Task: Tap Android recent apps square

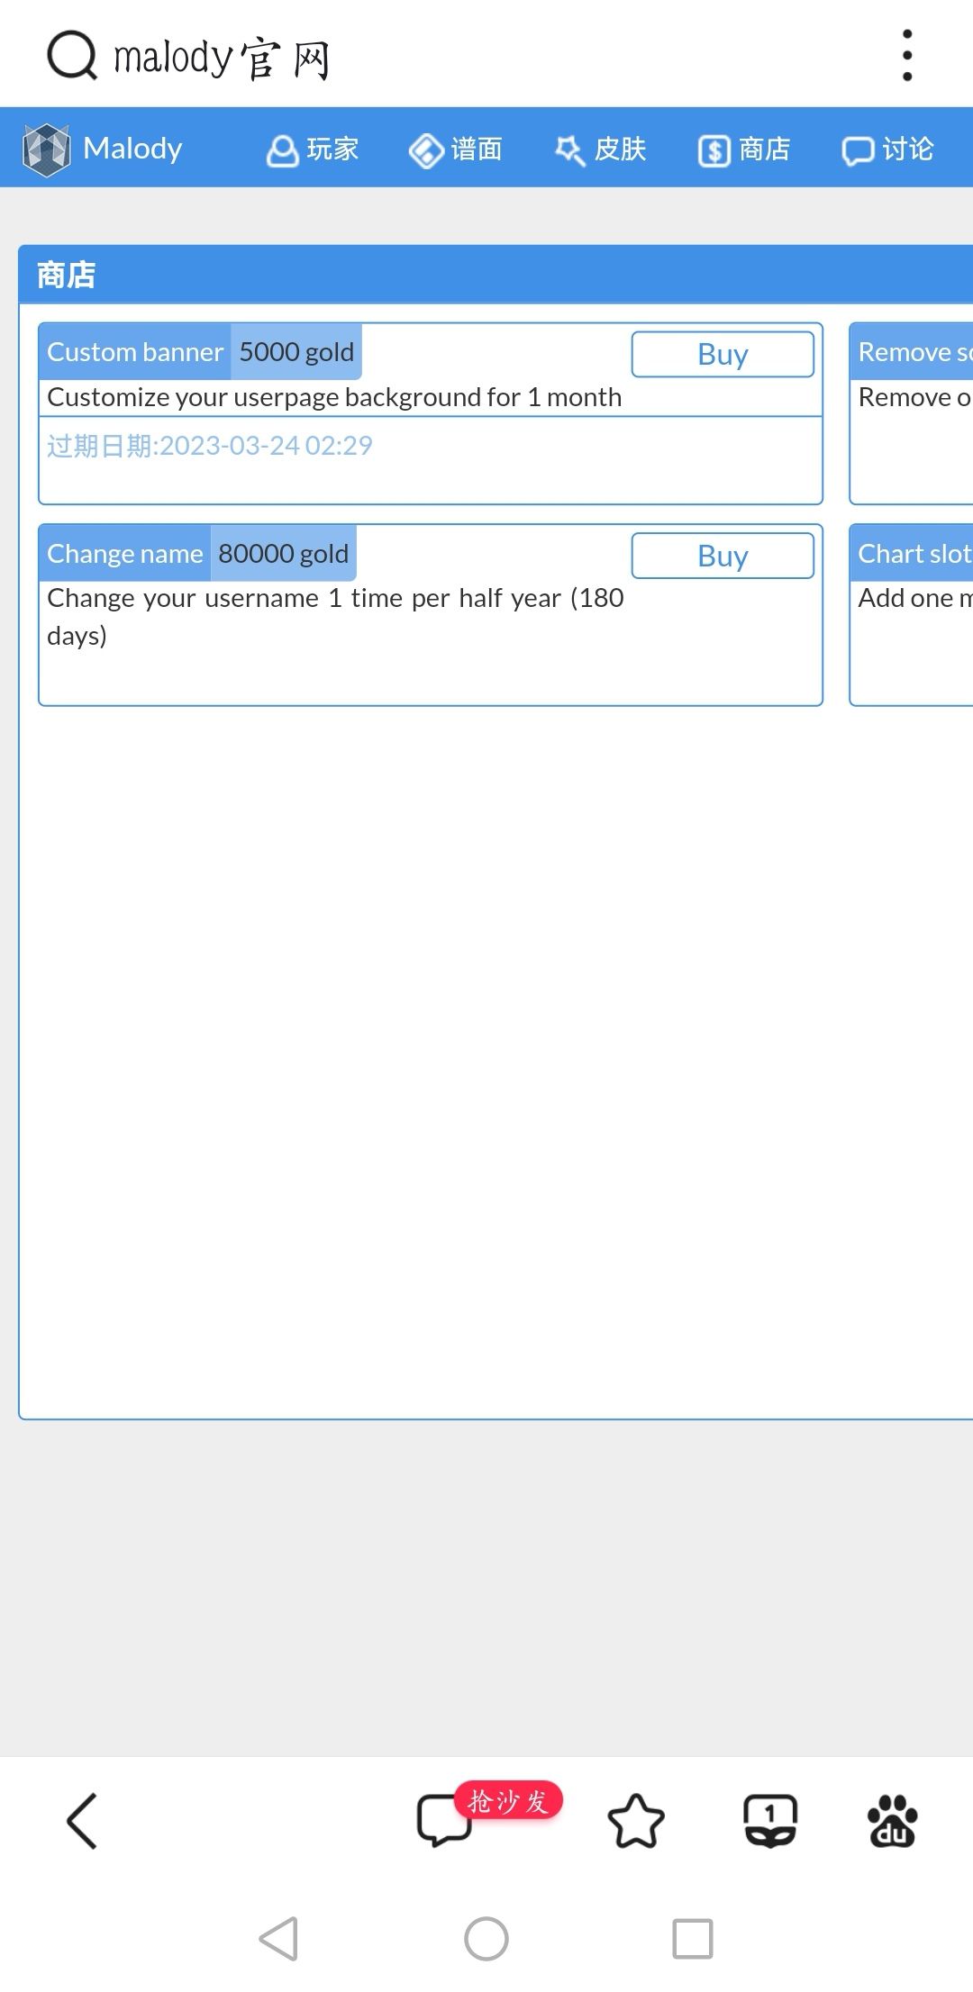Action: (x=693, y=1939)
